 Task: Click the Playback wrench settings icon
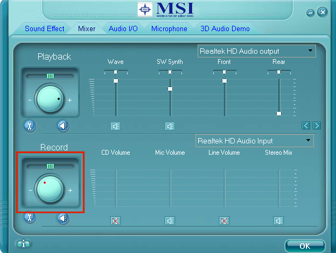coord(30,126)
